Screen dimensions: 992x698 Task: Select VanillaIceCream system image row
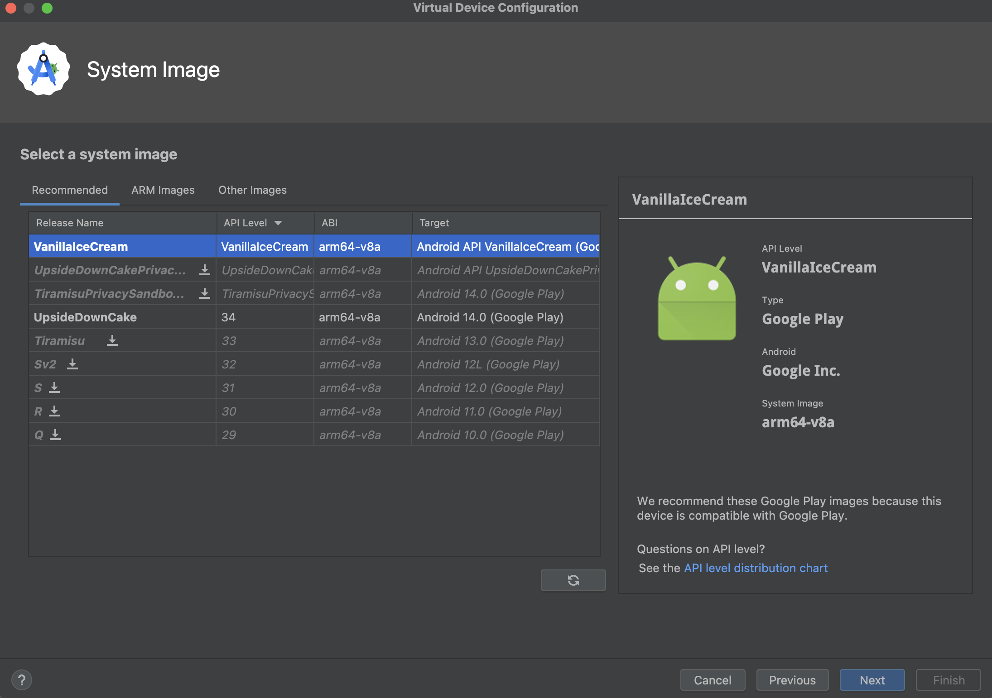313,245
